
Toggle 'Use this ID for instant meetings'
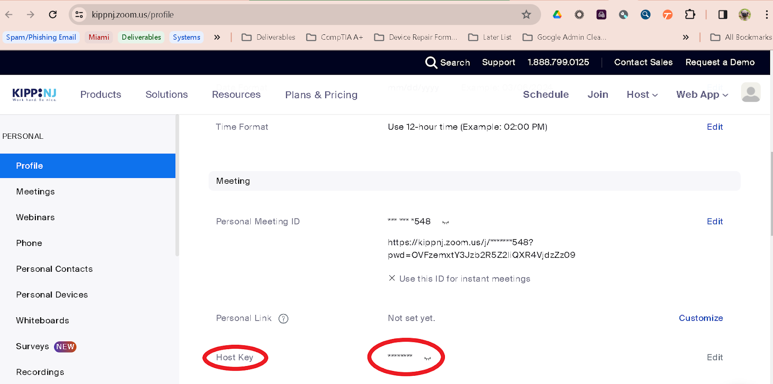tap(392, 279)
